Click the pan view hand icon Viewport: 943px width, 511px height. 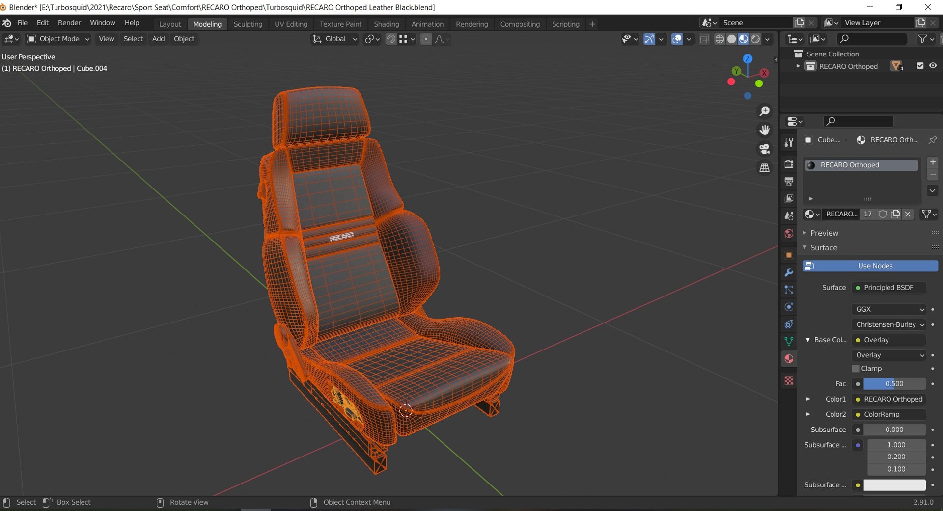coord(765,130)
